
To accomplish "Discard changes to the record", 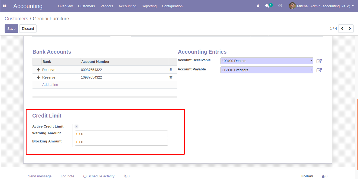I will click(x=28, y=28).
